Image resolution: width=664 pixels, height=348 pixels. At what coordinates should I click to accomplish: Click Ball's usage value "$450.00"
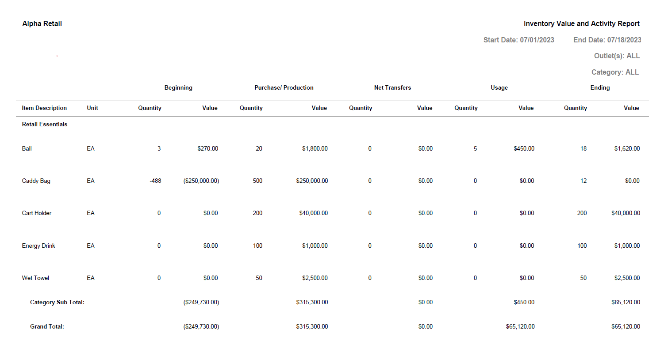pos(524,149)
